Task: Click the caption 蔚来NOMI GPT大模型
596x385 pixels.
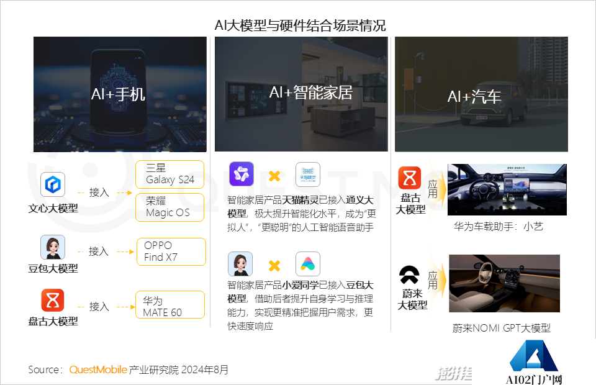Action: [502, 328]
